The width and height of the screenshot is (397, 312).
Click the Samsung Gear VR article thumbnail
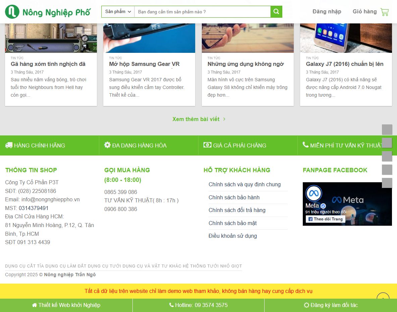click(x=149, y=38)
